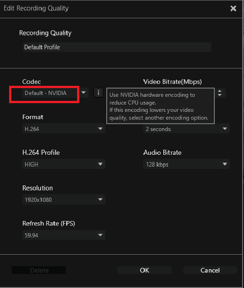This screenshot has width=244, height=288.
Task: Click the H.264 Profile label
Action: 41,152
